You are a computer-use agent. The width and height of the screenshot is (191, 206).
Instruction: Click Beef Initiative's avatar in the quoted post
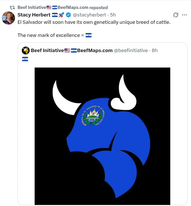click(25, 50)
